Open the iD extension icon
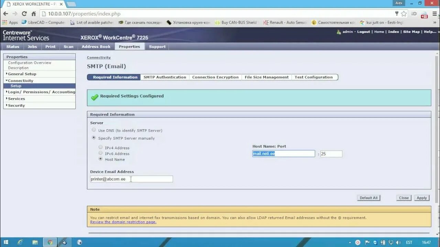 tap(414, 14)
